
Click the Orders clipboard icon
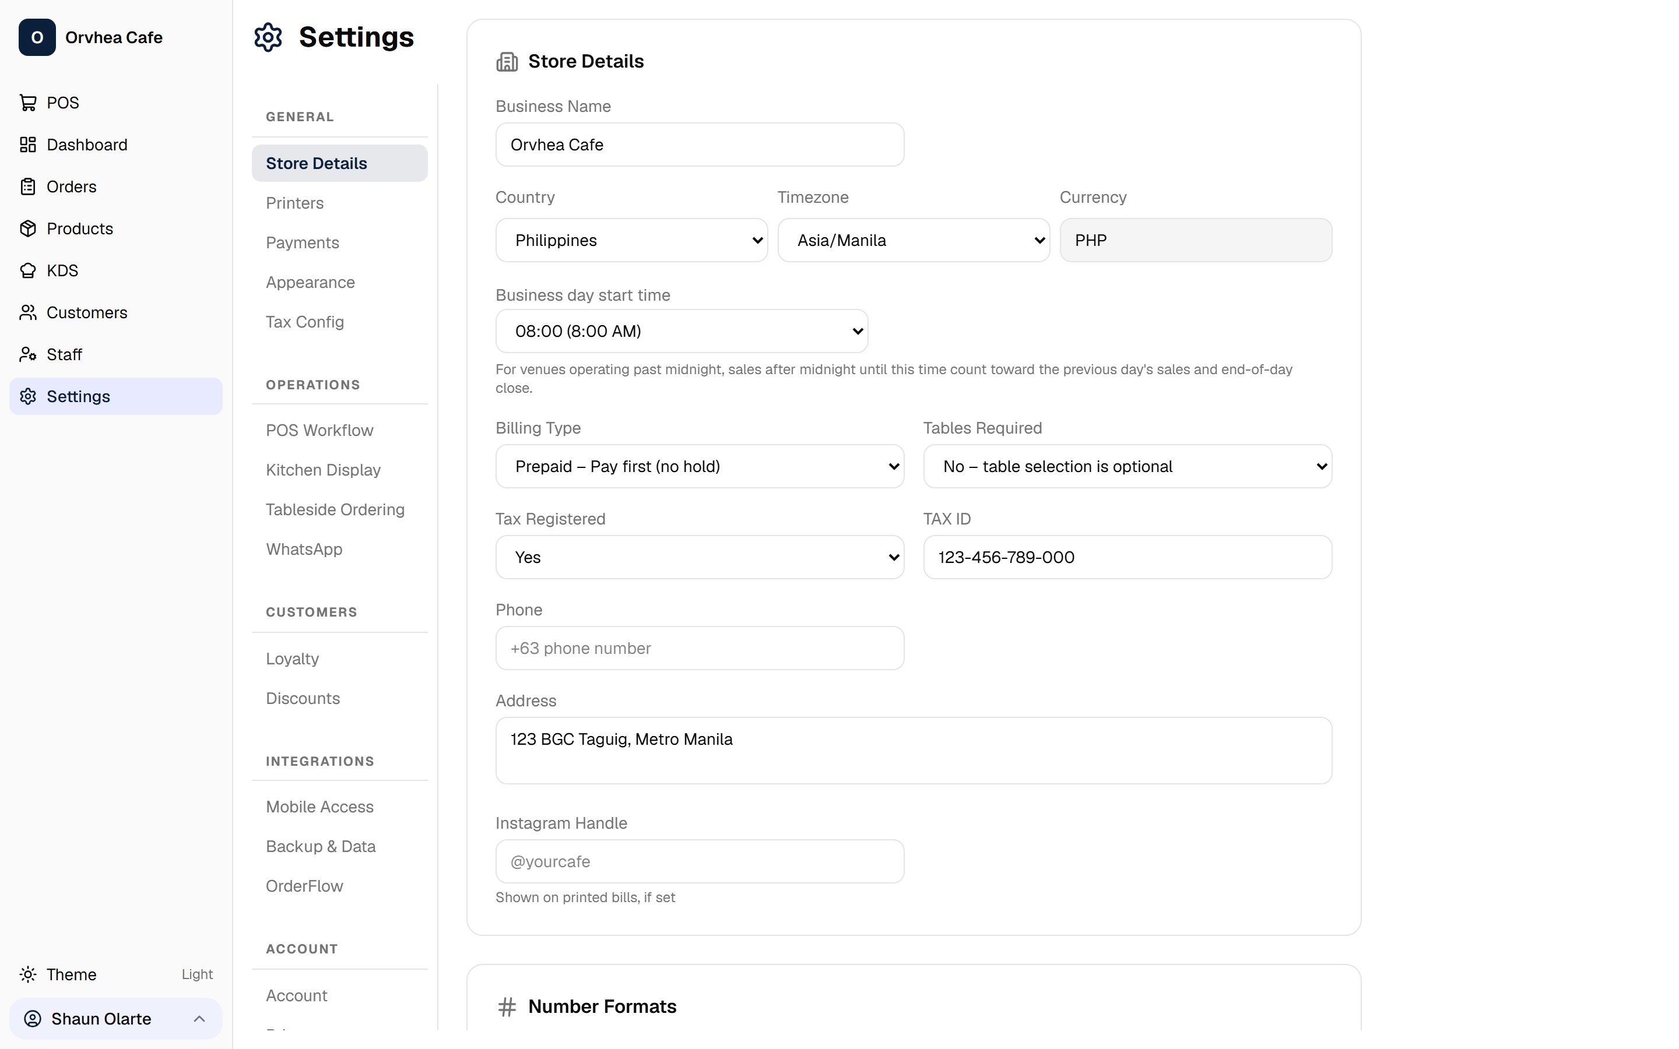pyautogui.click(x=28, y=186)
